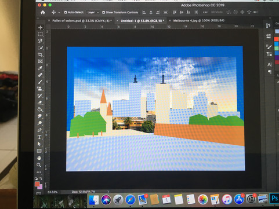Open Siri from the Dock
Screen dimensions: 279x209
[106, 200]
